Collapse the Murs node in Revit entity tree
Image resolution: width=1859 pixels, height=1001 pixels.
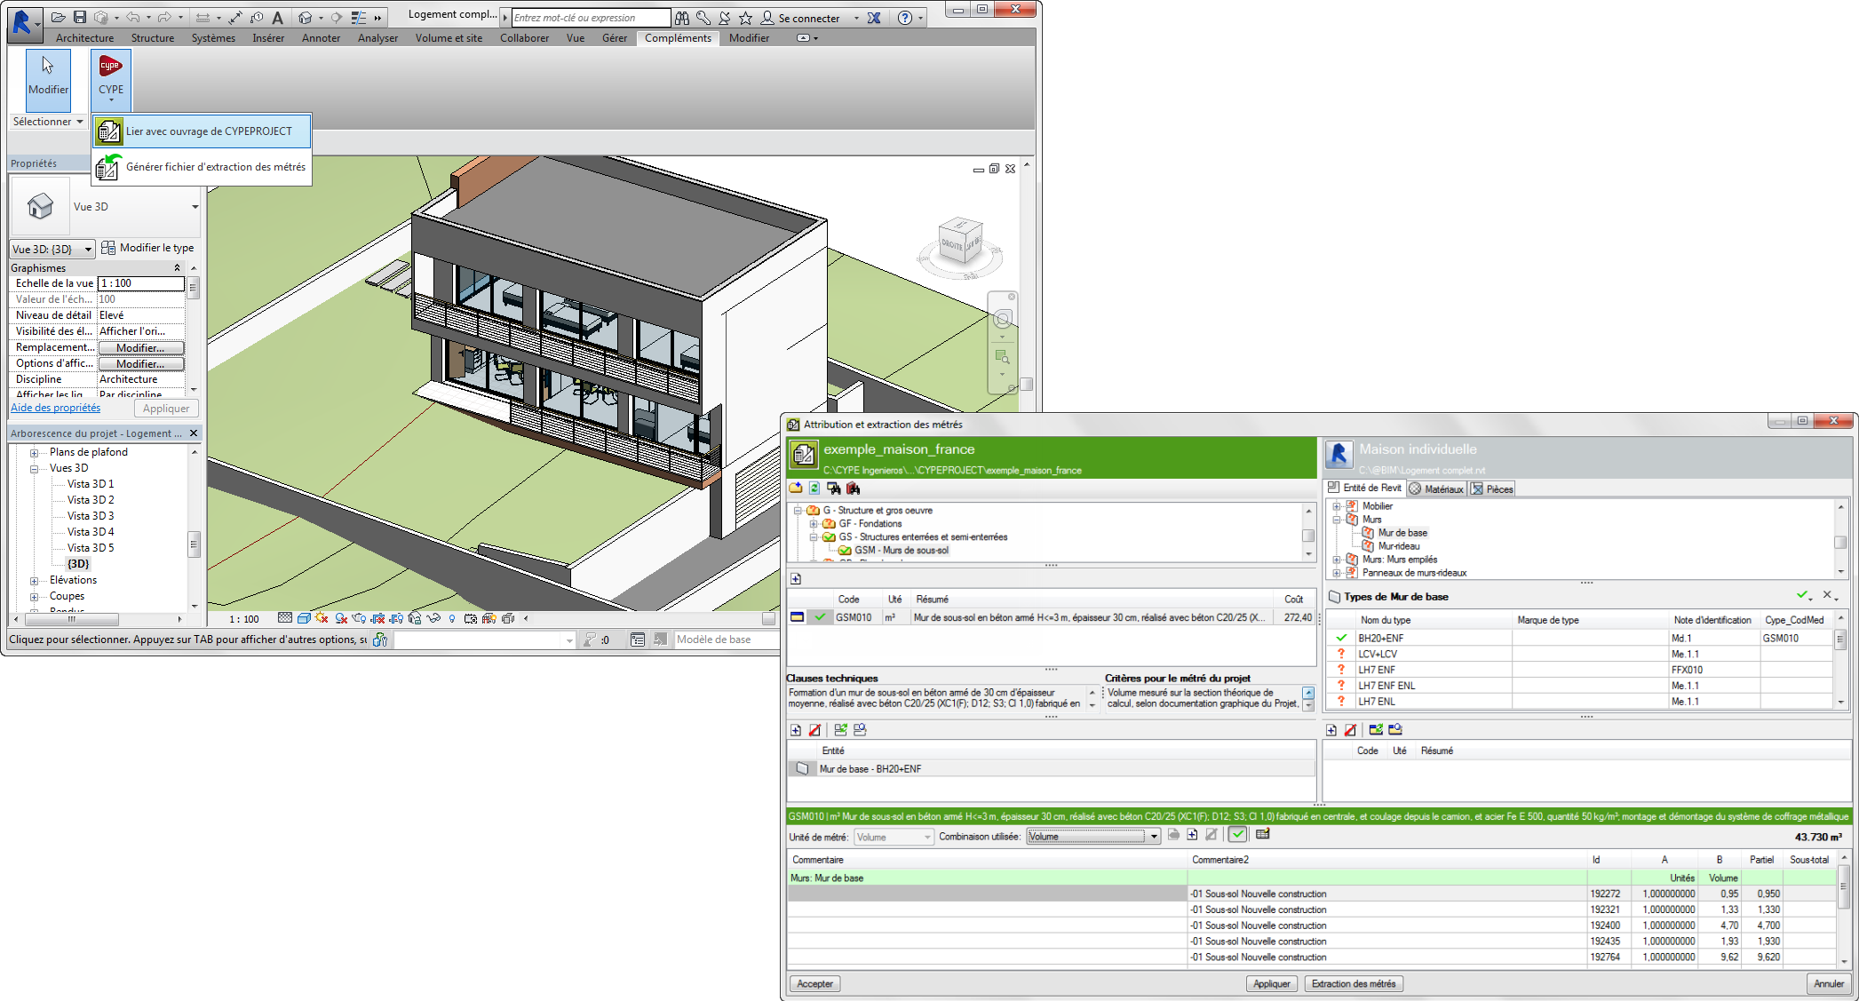point(1336,520)
